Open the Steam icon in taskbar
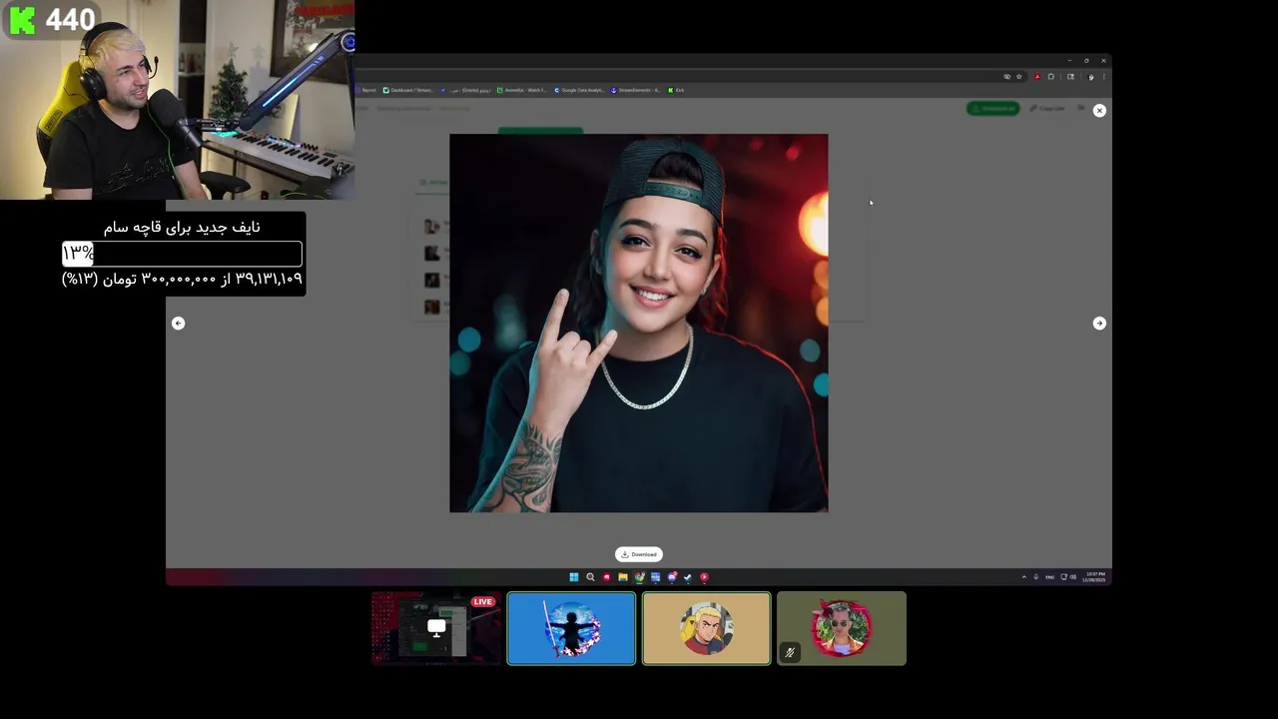This screenshot has height=719, width=1278. pos(688,577)
